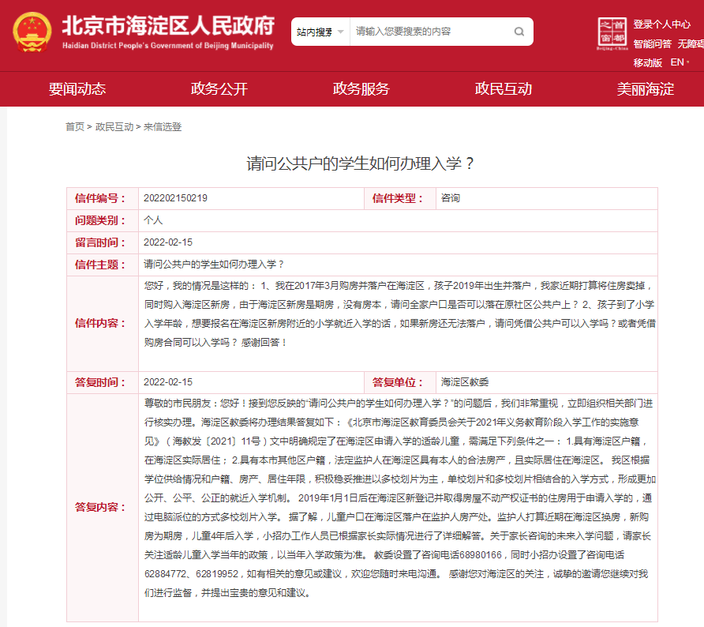Open the 站内搜索 scope dropdown

click(320, 32)
